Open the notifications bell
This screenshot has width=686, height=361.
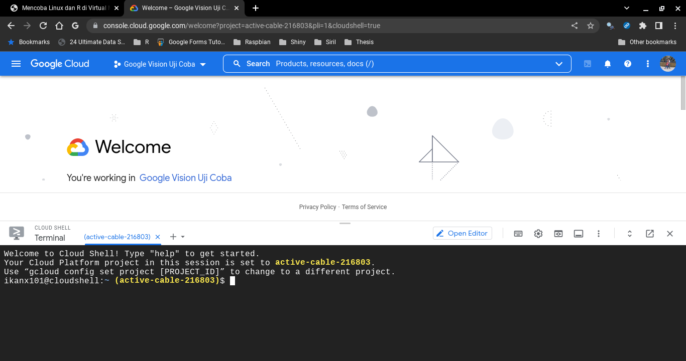point(608,64)
